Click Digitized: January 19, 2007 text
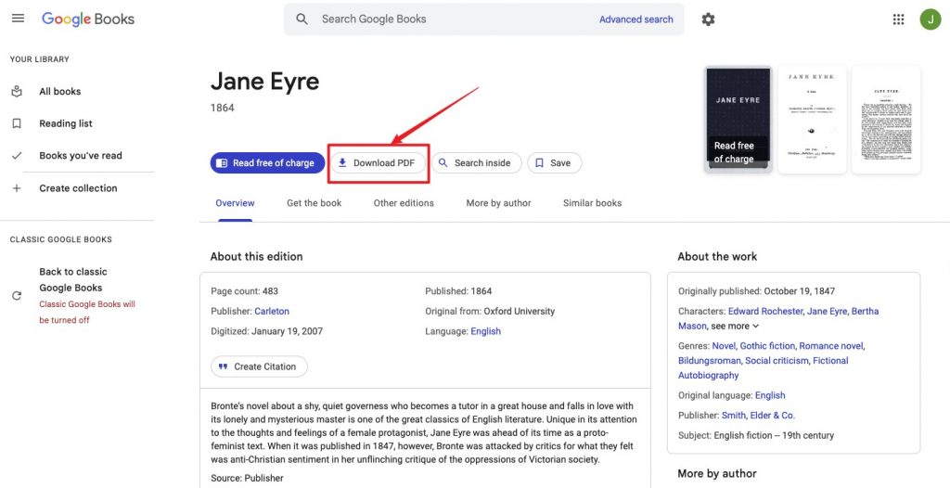This screenshot has width=950, height=488. coord(266,331)
